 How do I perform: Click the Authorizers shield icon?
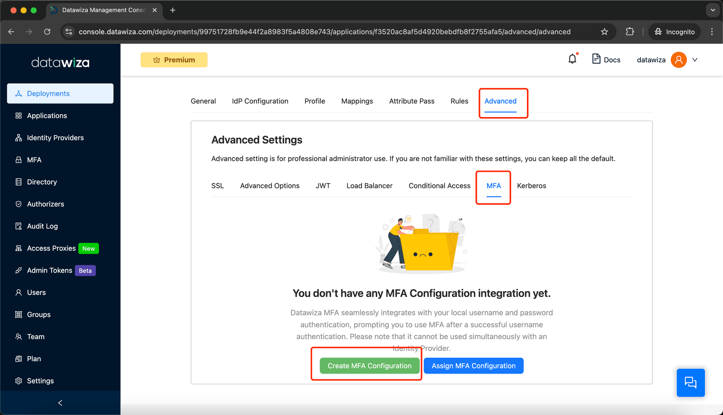click(x=19, y=204)
